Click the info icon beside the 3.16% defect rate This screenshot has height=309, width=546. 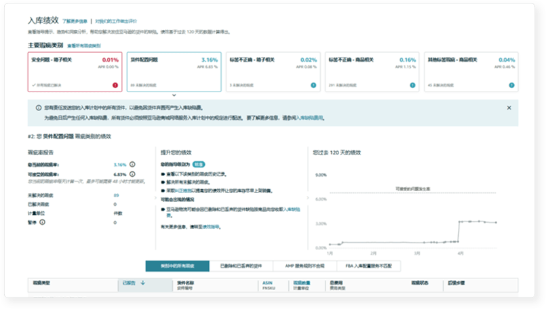click(x=132, y=164)
